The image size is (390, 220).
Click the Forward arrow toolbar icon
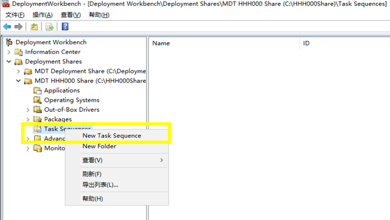[18, 27]
